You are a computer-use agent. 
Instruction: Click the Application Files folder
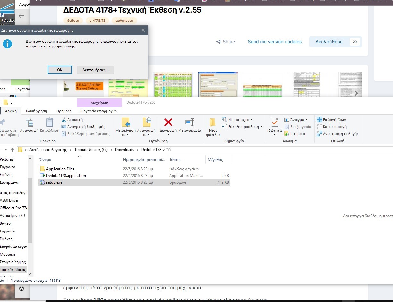[x=60, y=169]
